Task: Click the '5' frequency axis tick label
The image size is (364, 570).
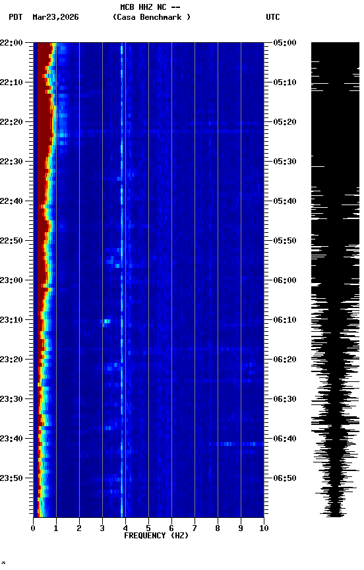Action: point(148,528)
